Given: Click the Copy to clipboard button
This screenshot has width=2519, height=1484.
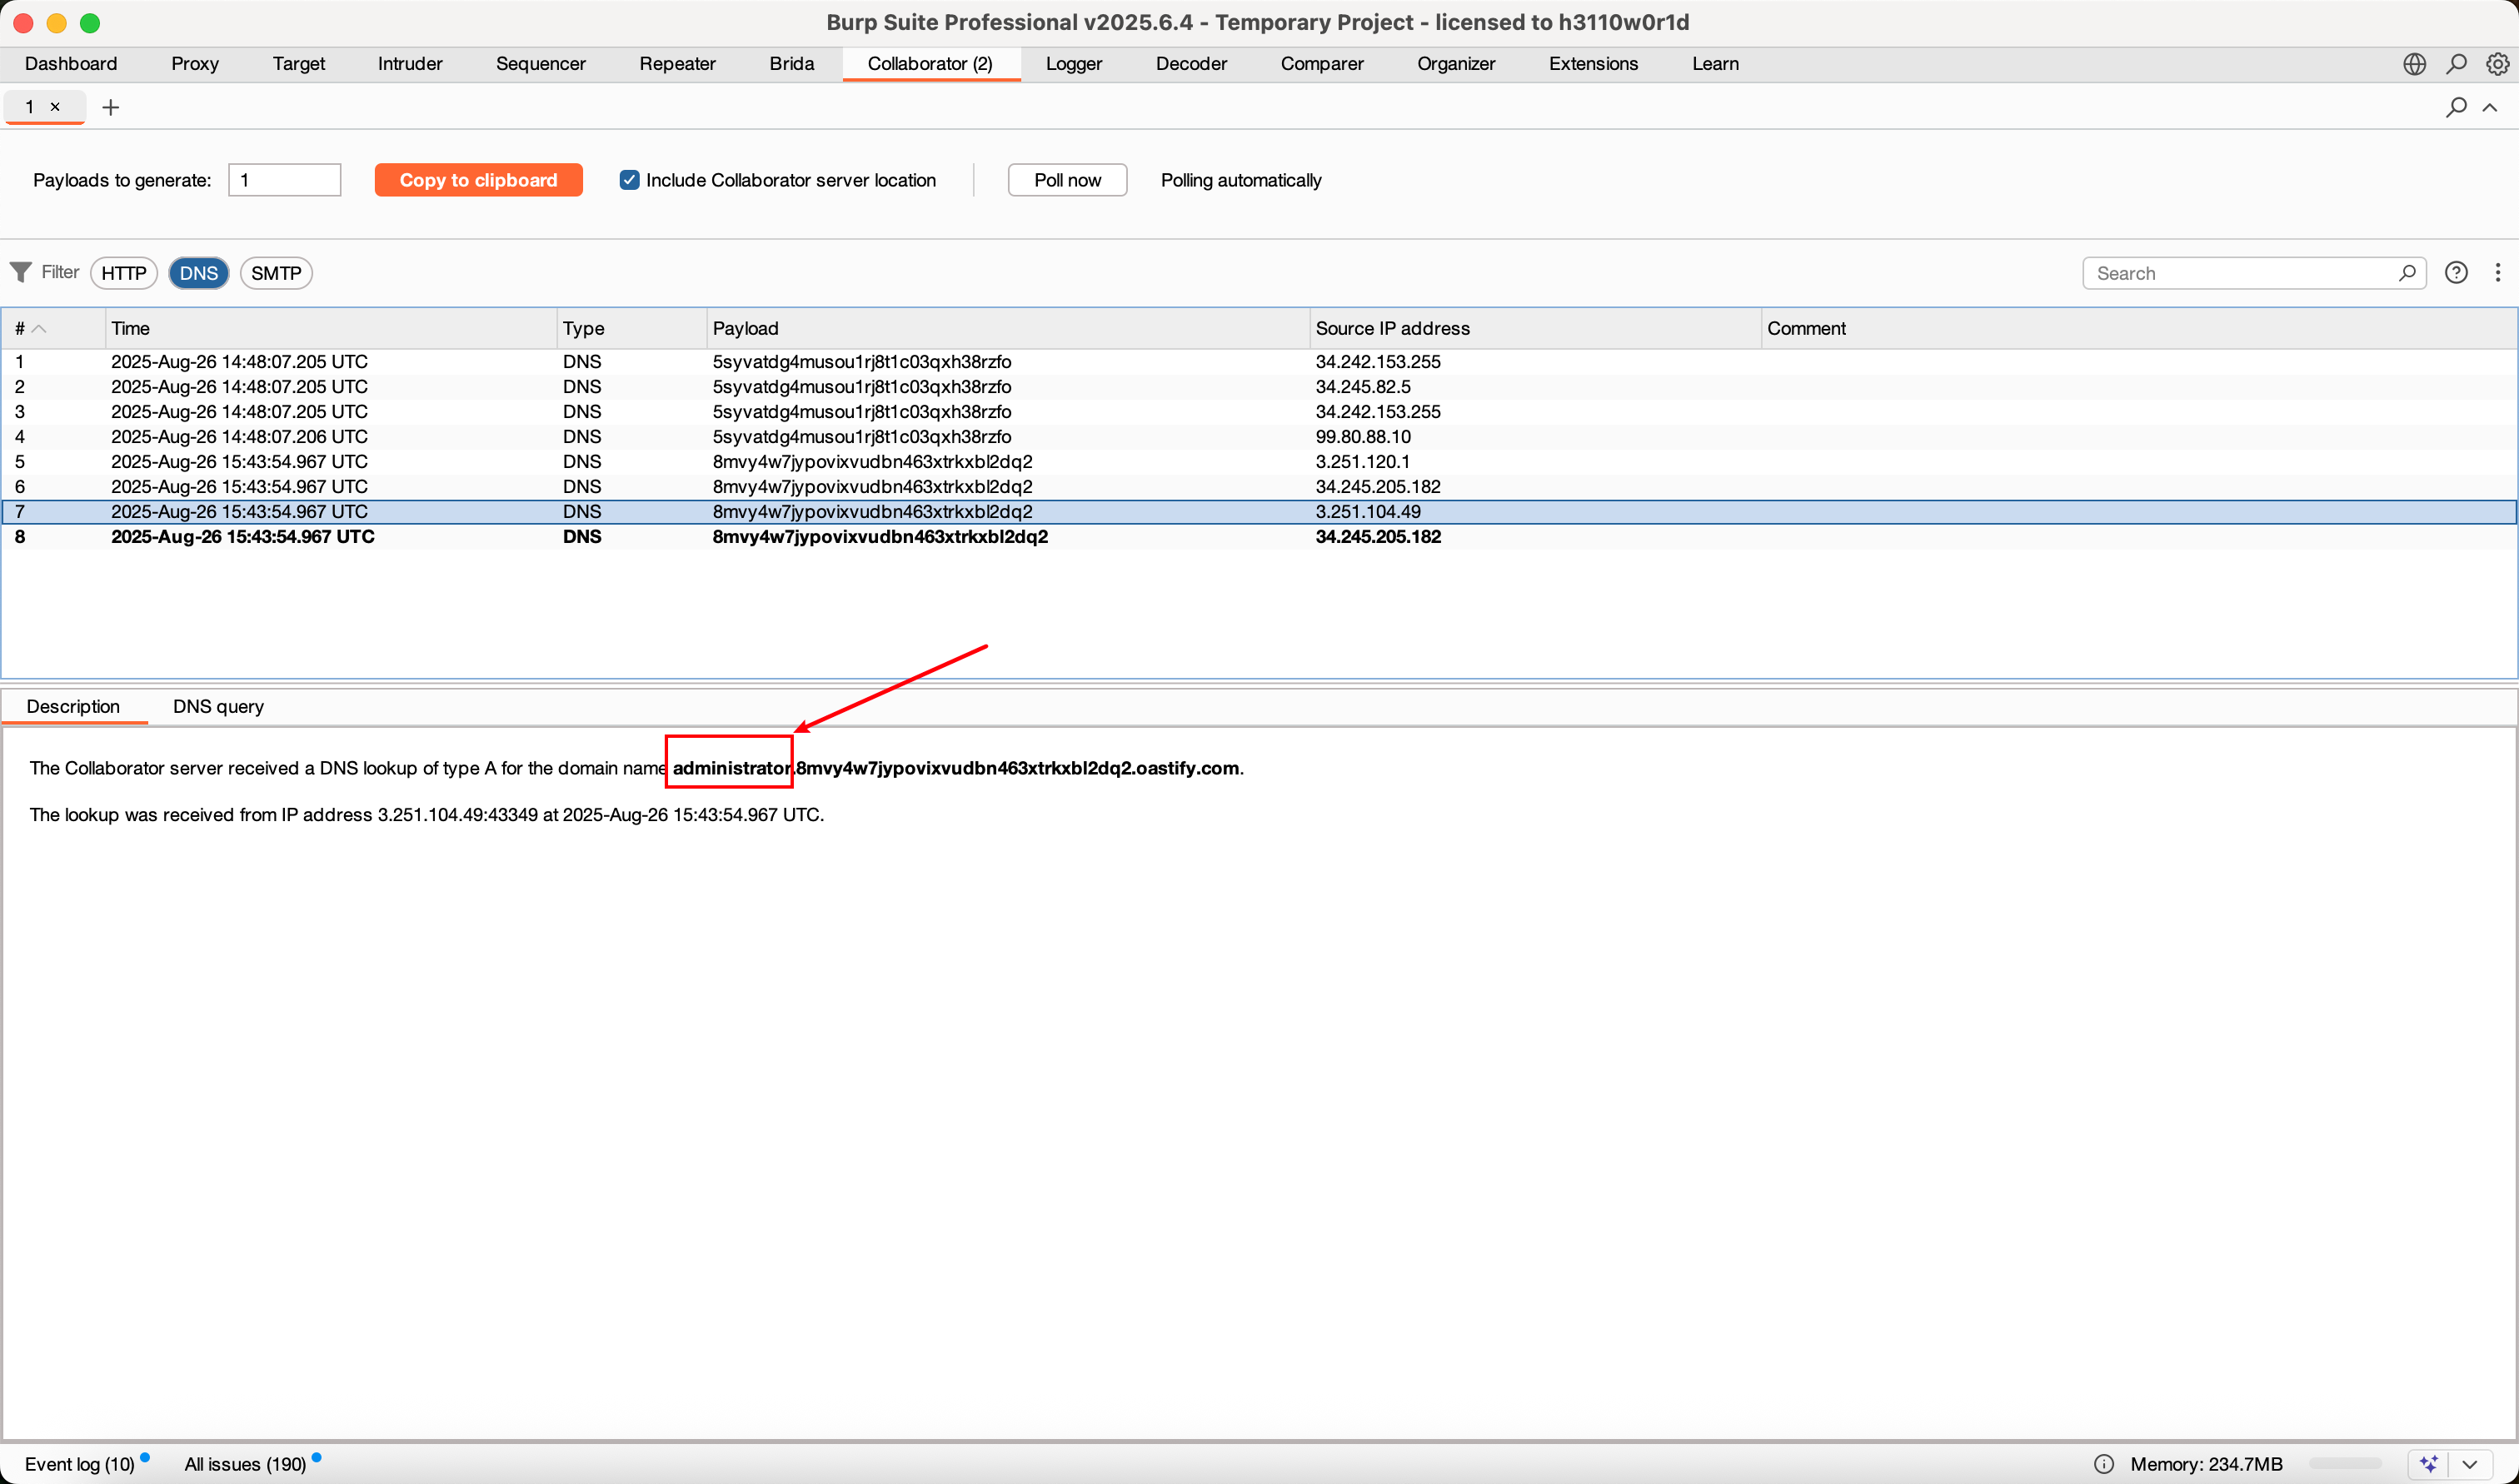Looking at the screenshot, I should (478, 180).
